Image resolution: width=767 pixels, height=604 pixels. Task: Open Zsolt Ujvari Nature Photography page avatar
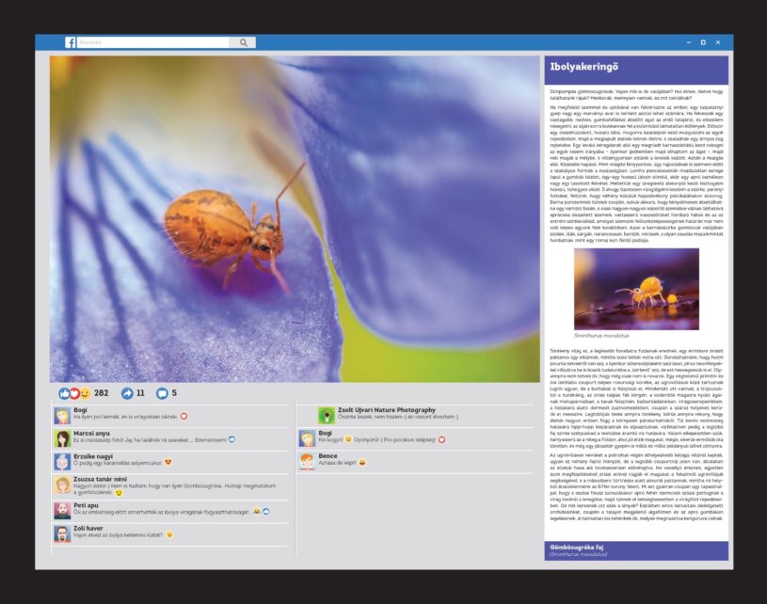click(x=326, y=414)
